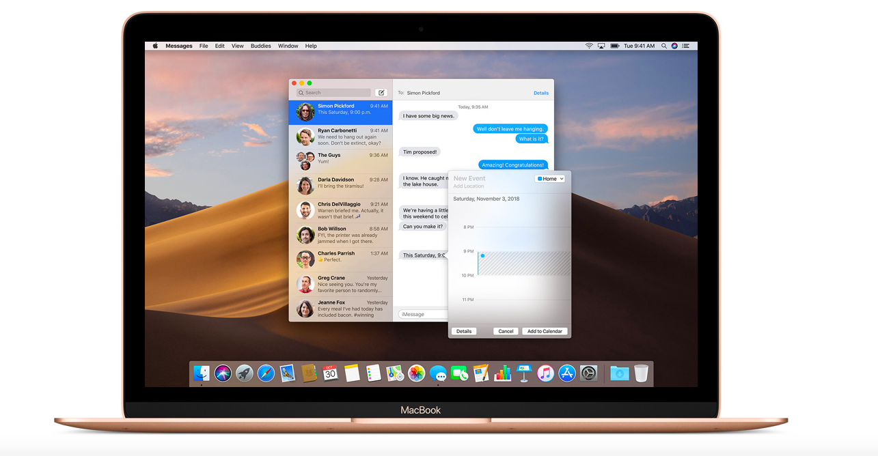Cancel the New Event popover
Image resolution: width=878 pixels, height=456 pixels.
click(506, 330)
